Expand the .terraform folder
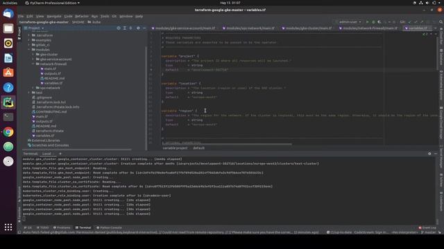The height and width of the screenshot is (249, 444). point(29,35)
